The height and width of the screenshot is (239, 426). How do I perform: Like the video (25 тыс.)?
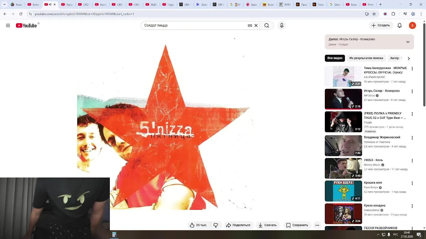[198, 225]
